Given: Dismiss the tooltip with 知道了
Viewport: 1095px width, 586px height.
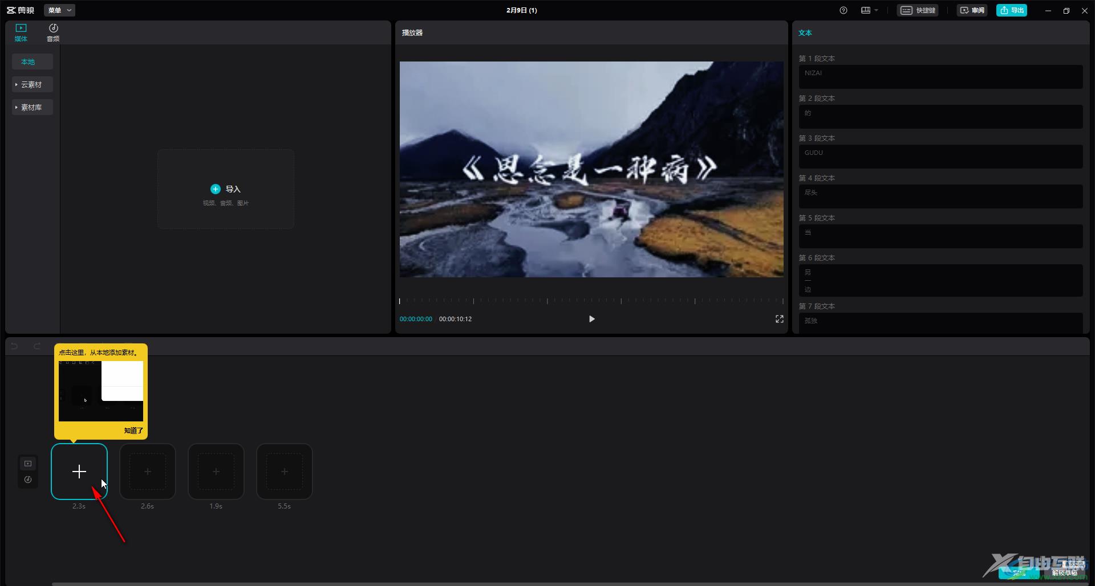Looking at the screenshot, I should [x=133, y=431].
